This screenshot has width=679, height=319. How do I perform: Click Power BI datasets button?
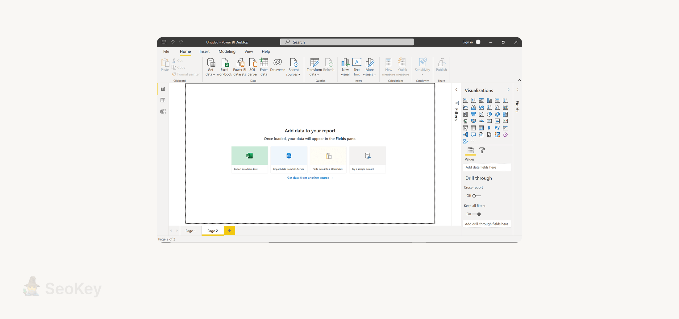tap(240, 67)
